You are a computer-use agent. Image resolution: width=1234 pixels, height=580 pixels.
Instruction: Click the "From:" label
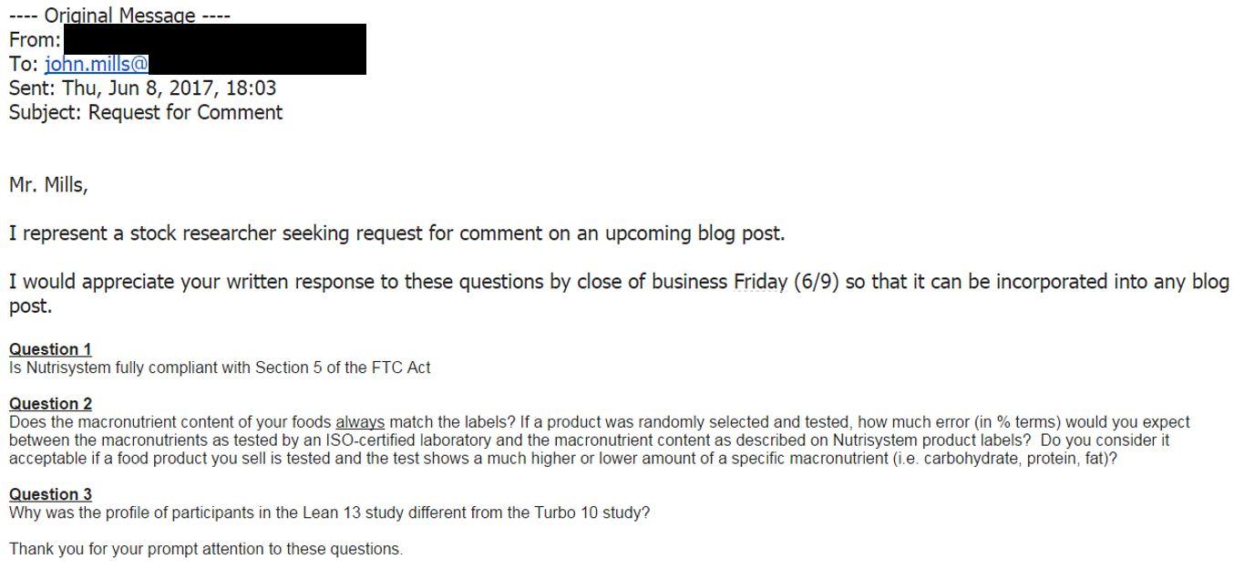35,40
